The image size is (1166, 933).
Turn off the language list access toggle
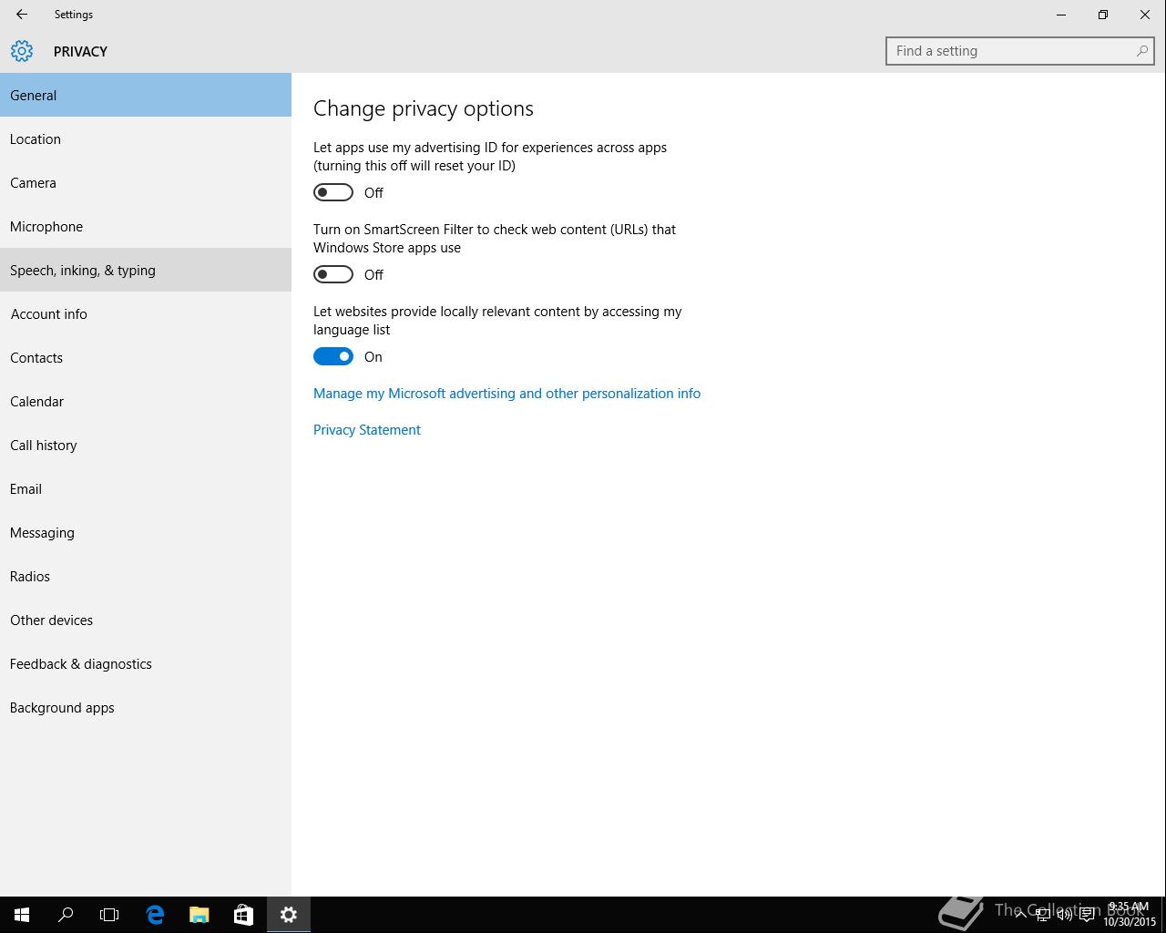click(333, 356)
